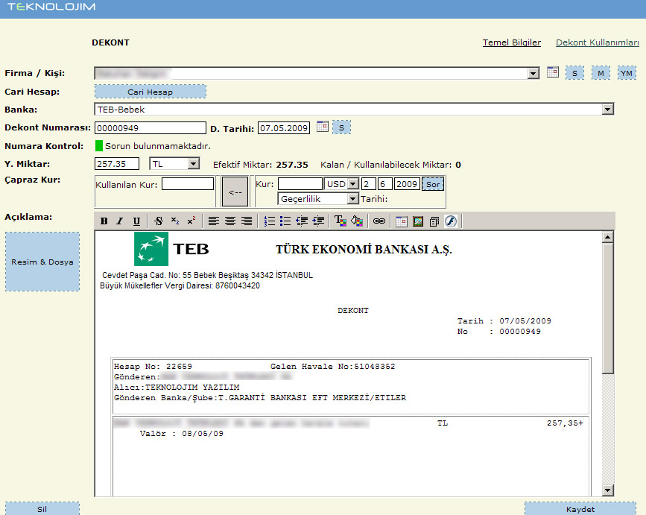Open the Temel Bilgiler tab
646x515 pixels.
click(512, 42)
